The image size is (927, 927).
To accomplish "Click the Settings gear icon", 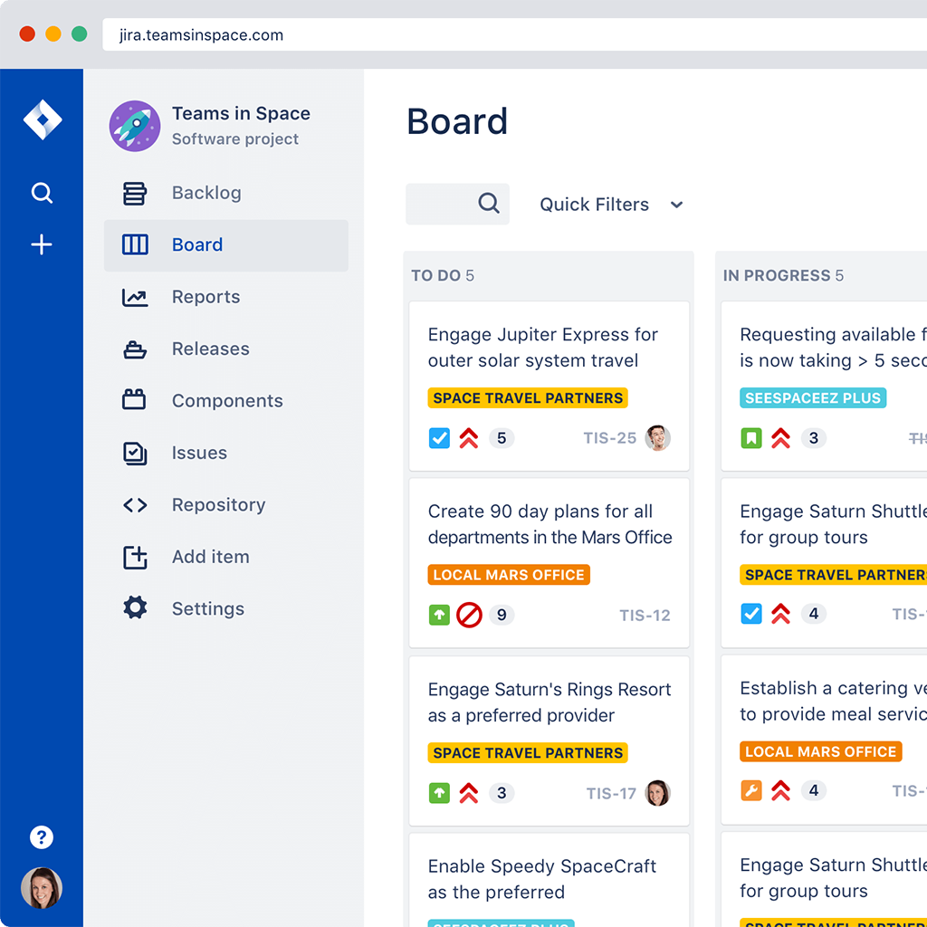I will pyautogui.click(x=135, y=608).
